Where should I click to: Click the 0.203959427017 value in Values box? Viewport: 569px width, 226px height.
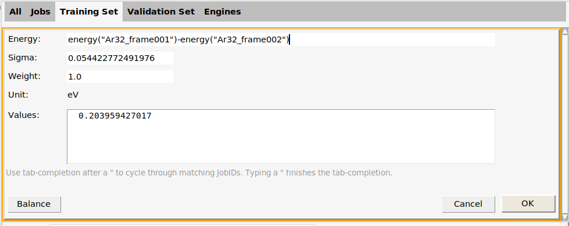(114, 116)
